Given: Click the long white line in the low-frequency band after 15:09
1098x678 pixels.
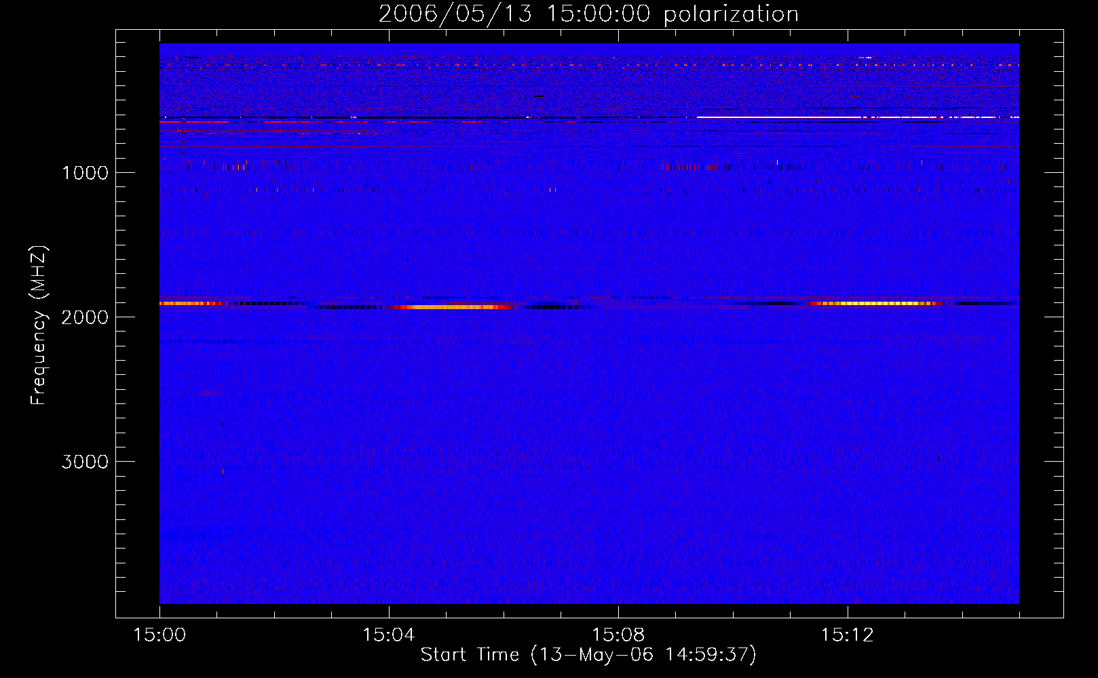Looking at the screenshot, I should click(858, 117).
